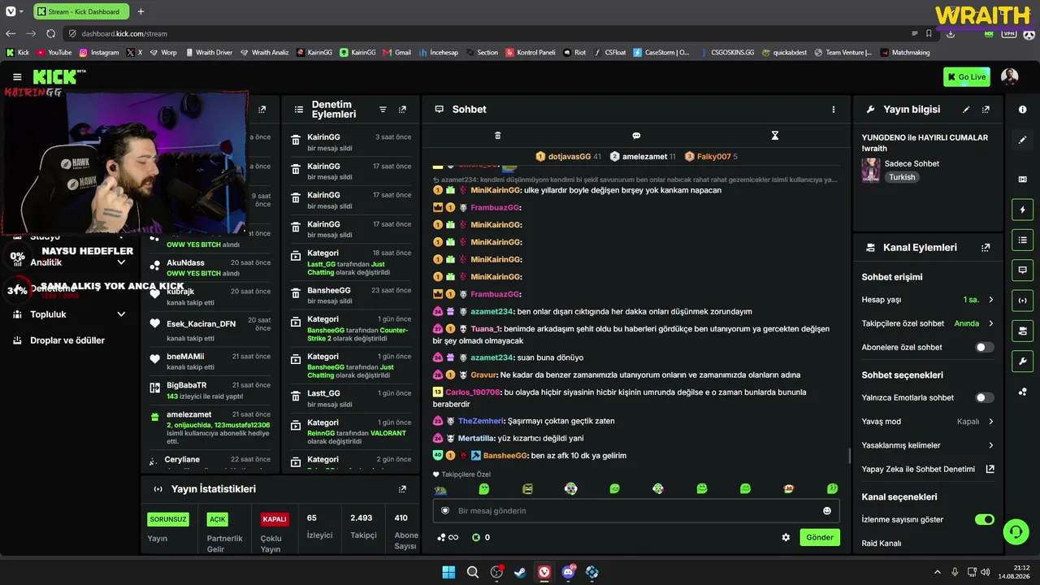The image size is (1040, 585).
Task: Open the emoji picker in message box
Action: pyautogui.click(x=827, y=511)
